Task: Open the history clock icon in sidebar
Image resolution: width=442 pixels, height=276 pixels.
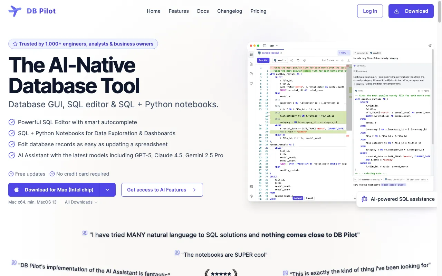Action: point(251,74)
